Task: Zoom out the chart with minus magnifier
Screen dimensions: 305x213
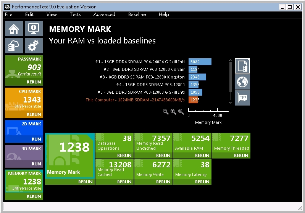Action: [x=166, y=112]
